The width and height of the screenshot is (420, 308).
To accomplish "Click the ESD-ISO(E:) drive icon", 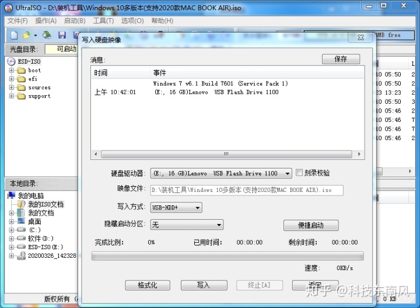I will (x=21, y=247).
